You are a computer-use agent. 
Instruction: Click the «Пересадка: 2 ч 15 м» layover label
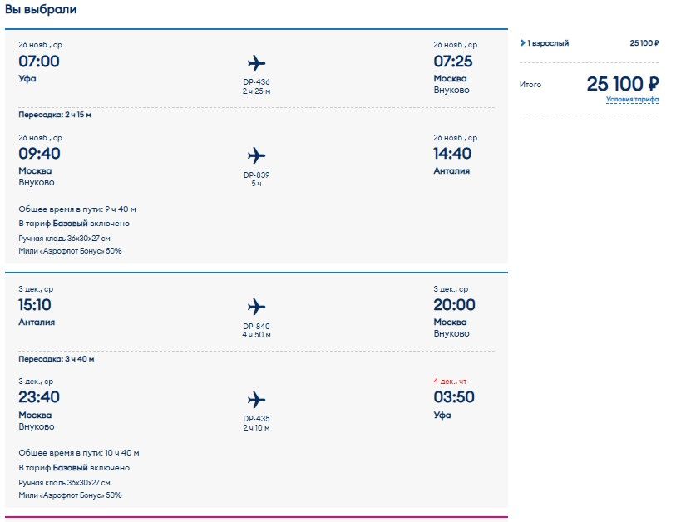click(x=55, y=115)
